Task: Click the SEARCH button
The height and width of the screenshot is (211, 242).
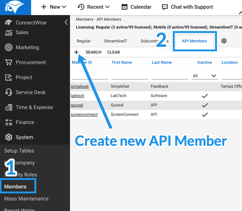Action: coord(93,52)
